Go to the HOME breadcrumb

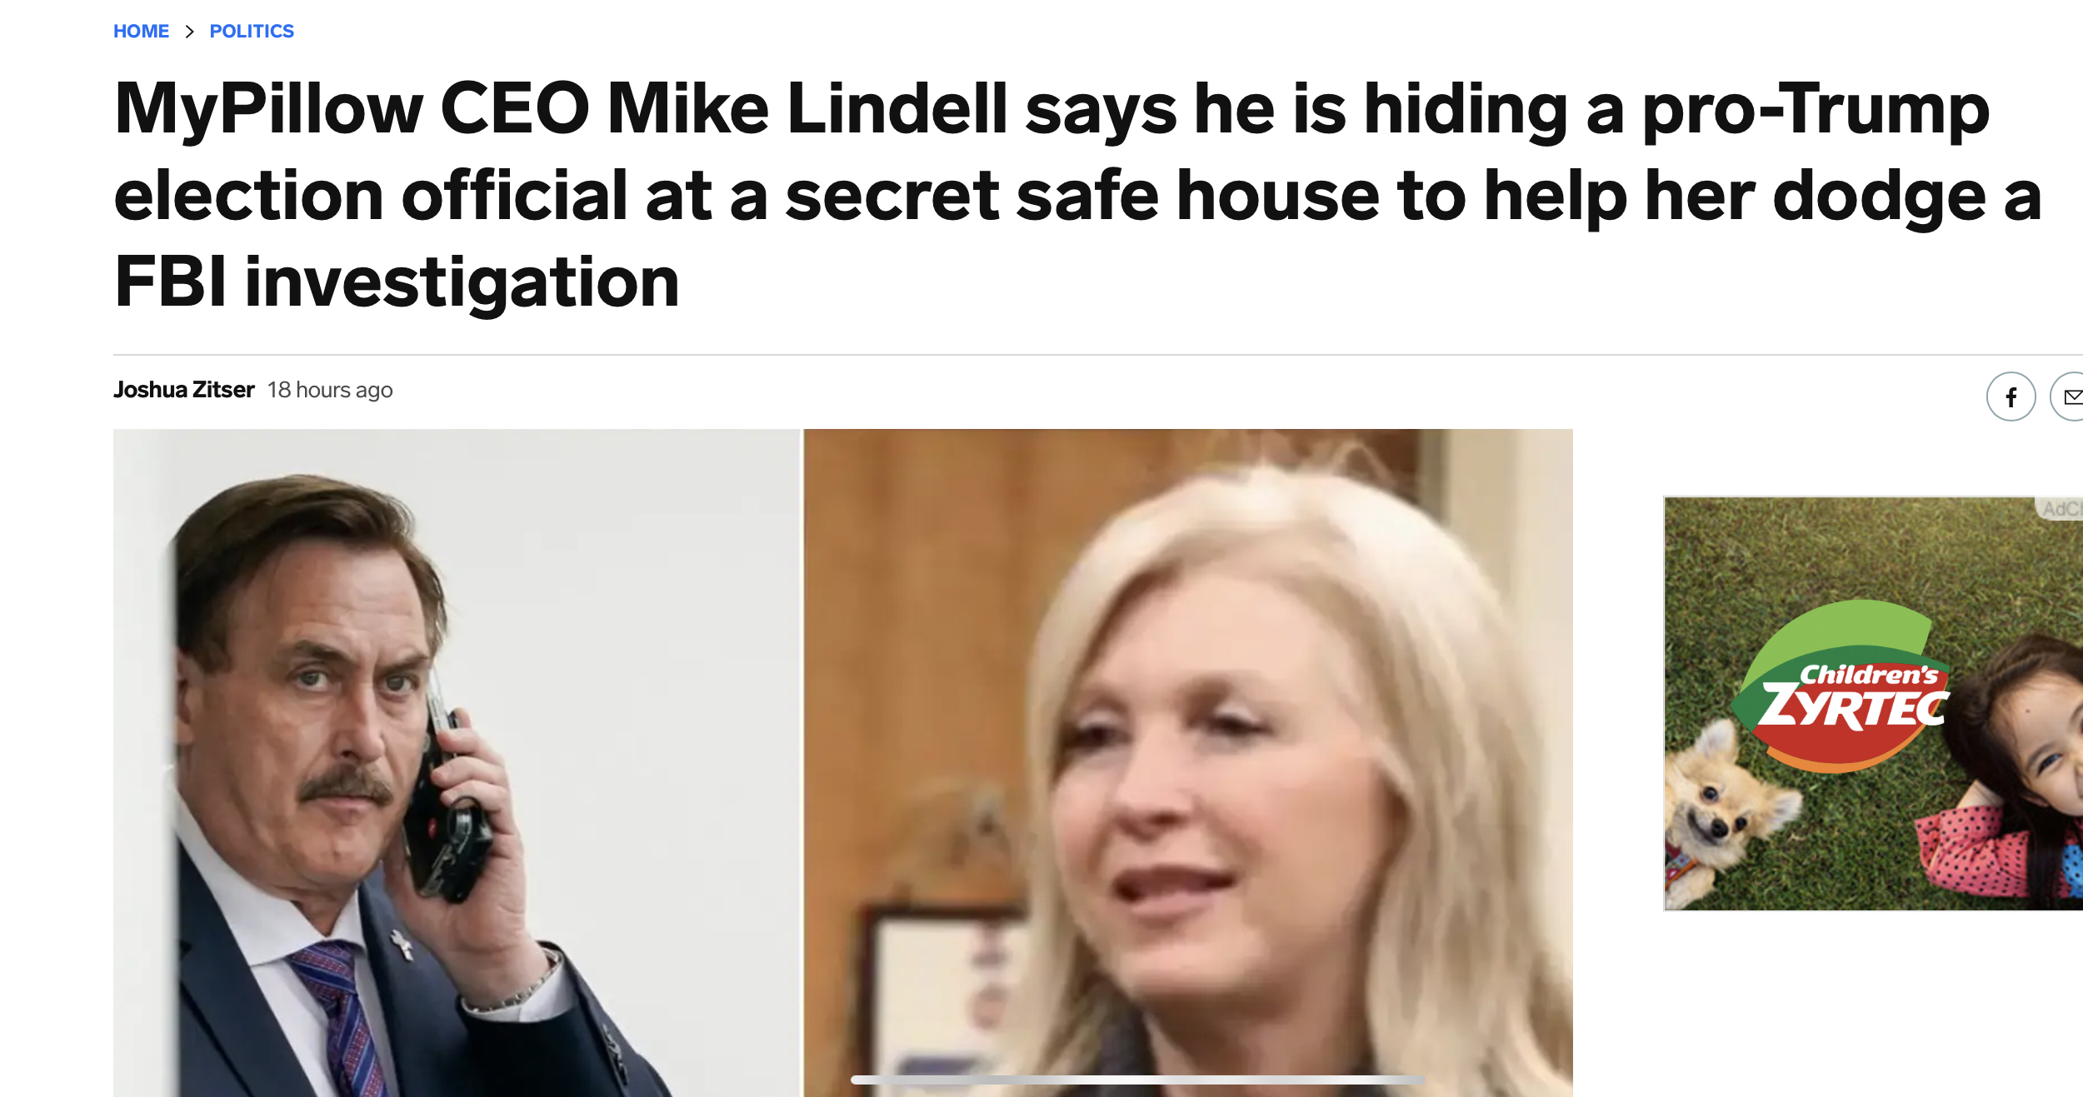click(141, 32)
